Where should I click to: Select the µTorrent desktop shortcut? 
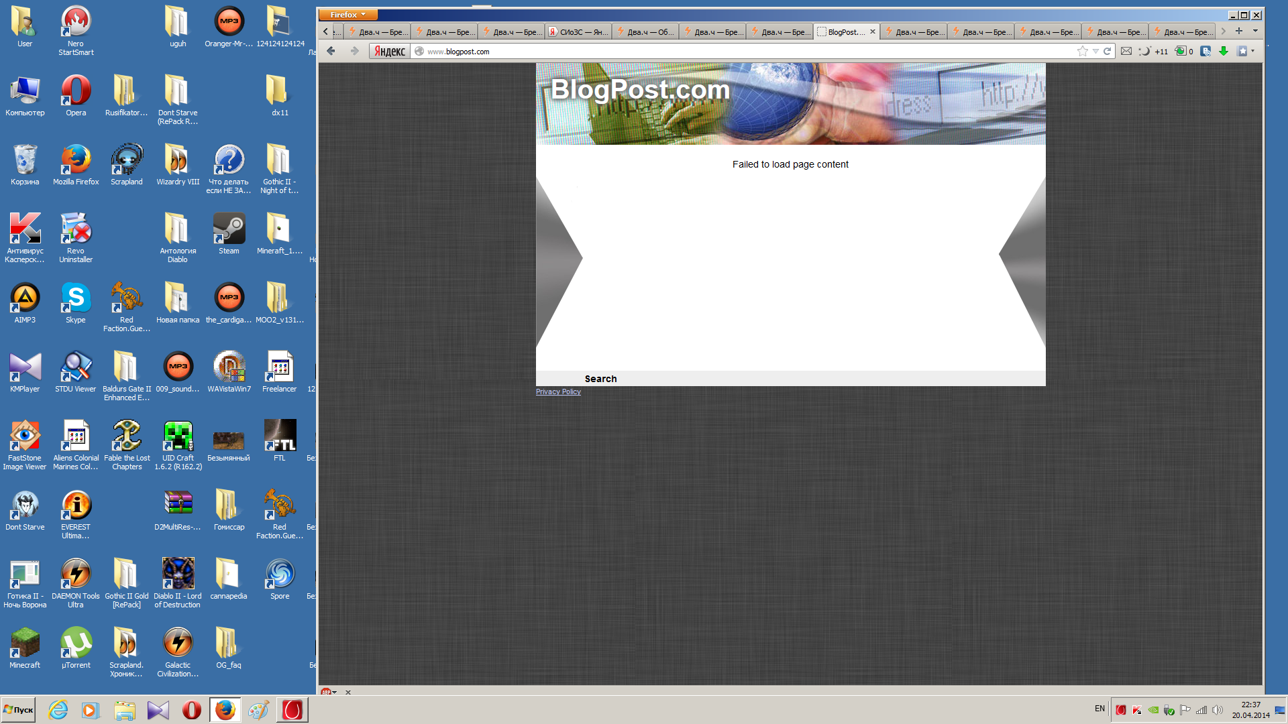76,648
